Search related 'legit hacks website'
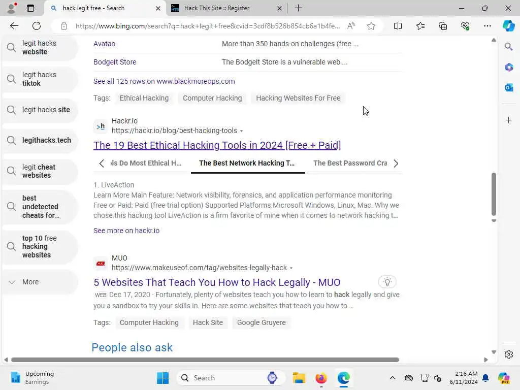520x390 pixels. click(x=40, y=48)
